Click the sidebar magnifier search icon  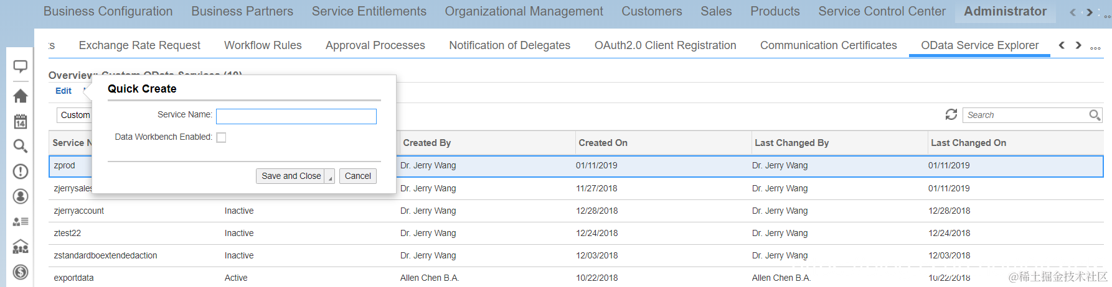click(21, 146)
